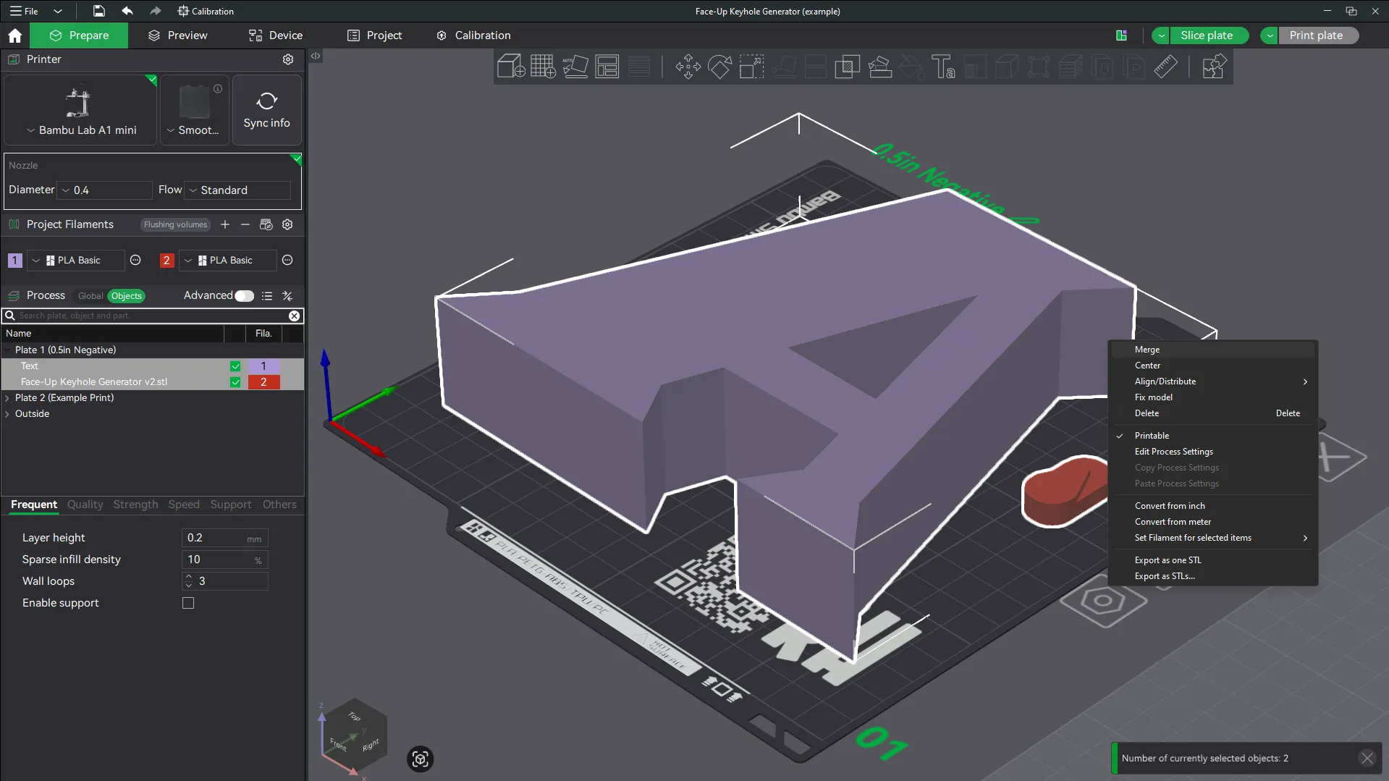Uncheck printable box for Face-Up Keyhole Generator row
The image size is (1389, 781).
(235, 382)
